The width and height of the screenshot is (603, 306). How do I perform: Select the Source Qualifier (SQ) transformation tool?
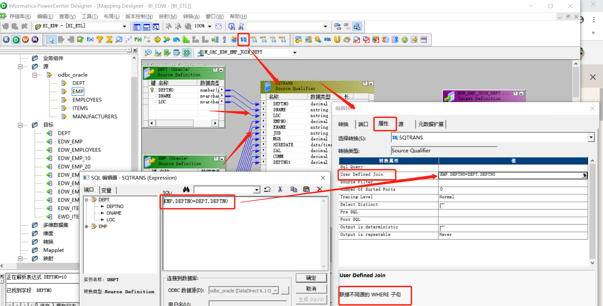coord(244,40)
